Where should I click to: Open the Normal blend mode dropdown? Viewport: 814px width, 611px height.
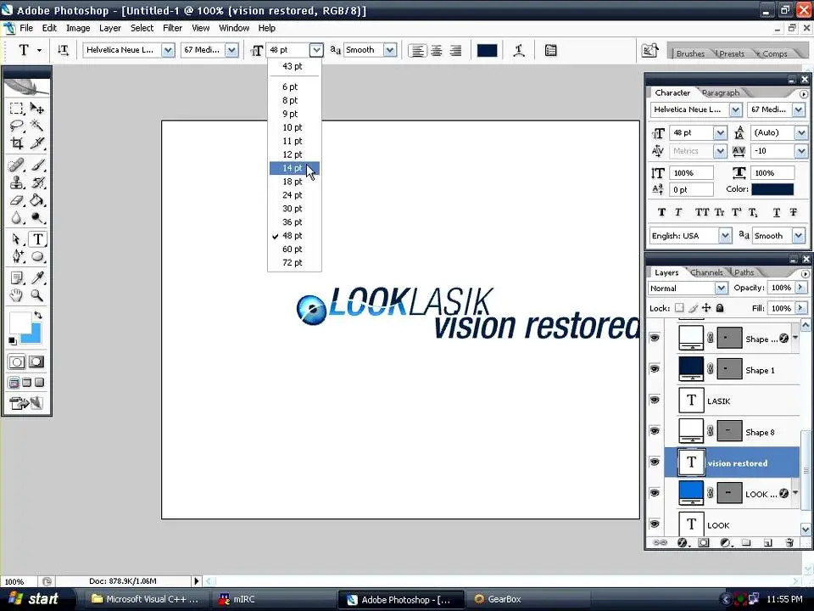(721, 288)
